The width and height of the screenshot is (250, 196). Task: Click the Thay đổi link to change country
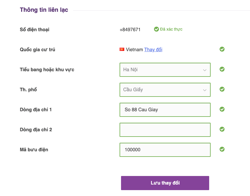[x=153, y=49]
